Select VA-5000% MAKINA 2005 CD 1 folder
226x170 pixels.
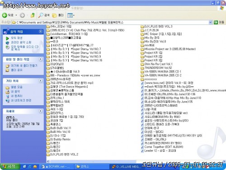[x=161, y=72]
